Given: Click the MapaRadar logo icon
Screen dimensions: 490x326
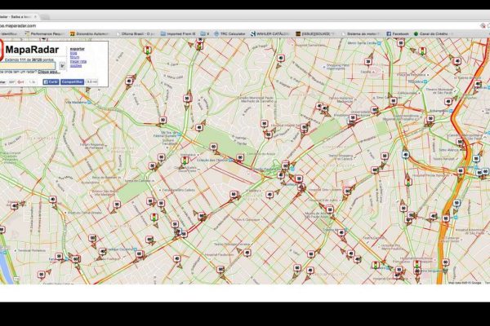Looking at the screenshot, I should coord(2,48).
